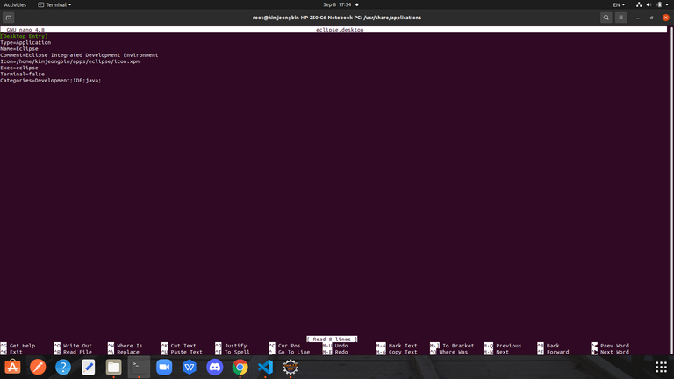The image size is (674, 379).
Task: Show all applications grid
Action: (x=661, y=367)
